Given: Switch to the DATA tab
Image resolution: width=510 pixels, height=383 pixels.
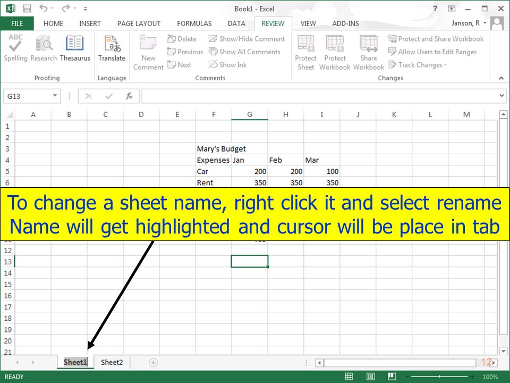Looking at the screenshot, I should (x=236, y=23).
